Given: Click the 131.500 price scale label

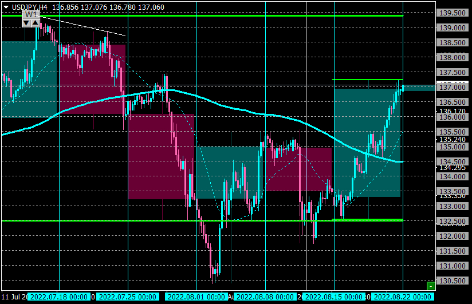Looking at the screenshot, I should click(x=453, y=251).
